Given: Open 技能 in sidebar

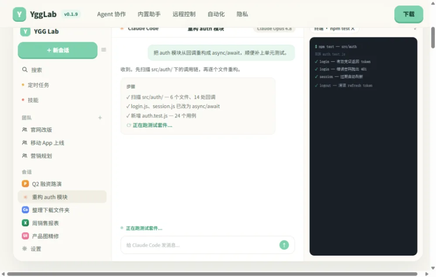Looking at the screenshot, I should click(33, 100).
